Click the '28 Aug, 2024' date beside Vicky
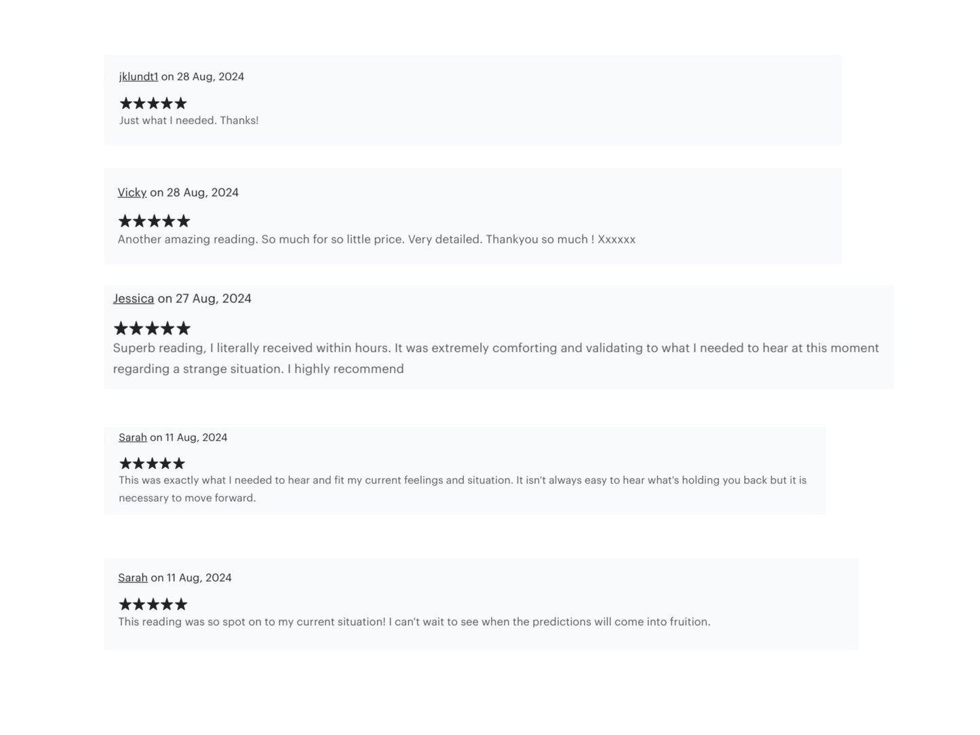 coord(203,193)
